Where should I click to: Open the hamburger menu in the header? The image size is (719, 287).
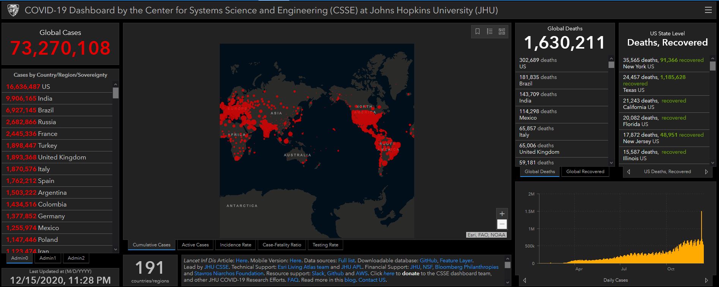pyautogui.click(x=708, y=10)
